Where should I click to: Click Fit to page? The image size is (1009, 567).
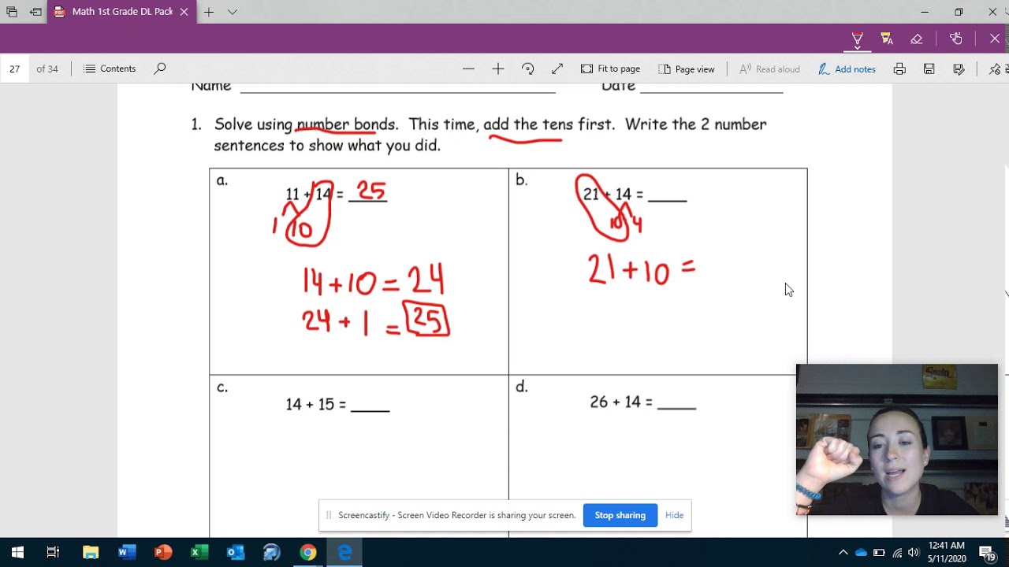pyautogui.click(x=611, y=69)
